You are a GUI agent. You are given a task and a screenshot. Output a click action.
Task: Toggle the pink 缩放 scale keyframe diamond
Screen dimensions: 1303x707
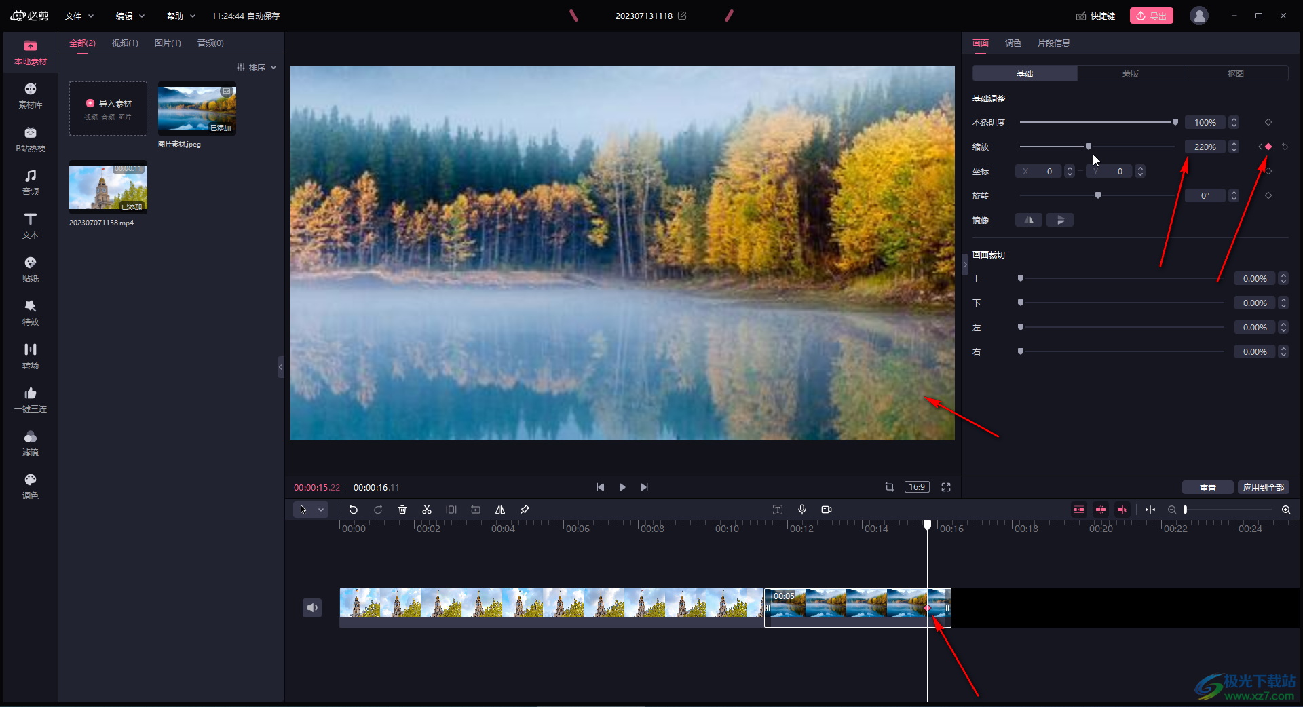1268,147
